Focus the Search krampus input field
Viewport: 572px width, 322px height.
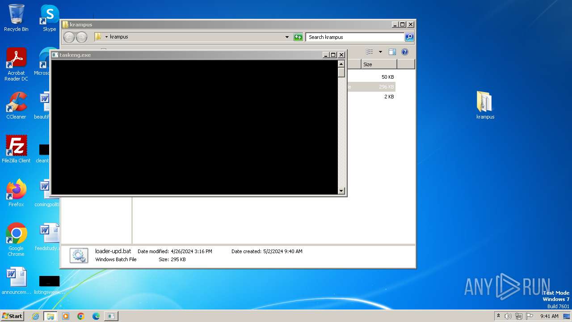(355, 37)
